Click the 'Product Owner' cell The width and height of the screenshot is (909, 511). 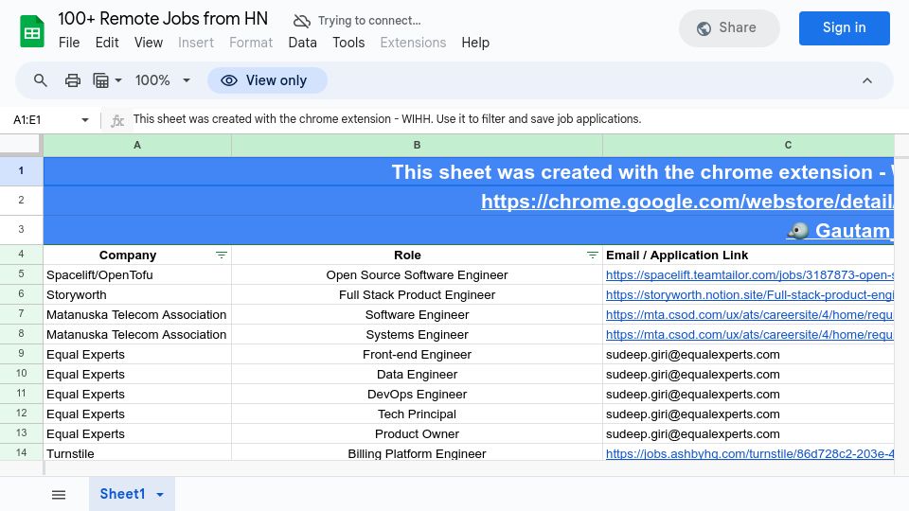click(x=417, y=433)
